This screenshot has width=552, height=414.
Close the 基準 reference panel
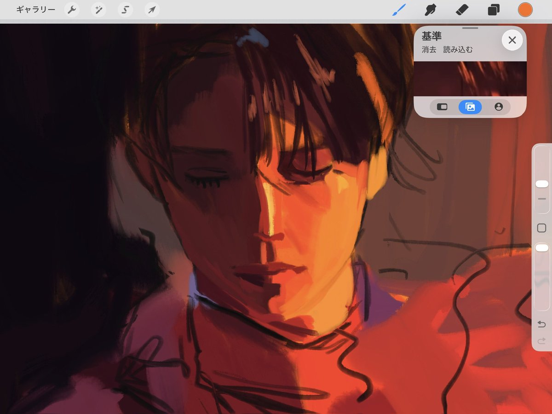[512, 40]
